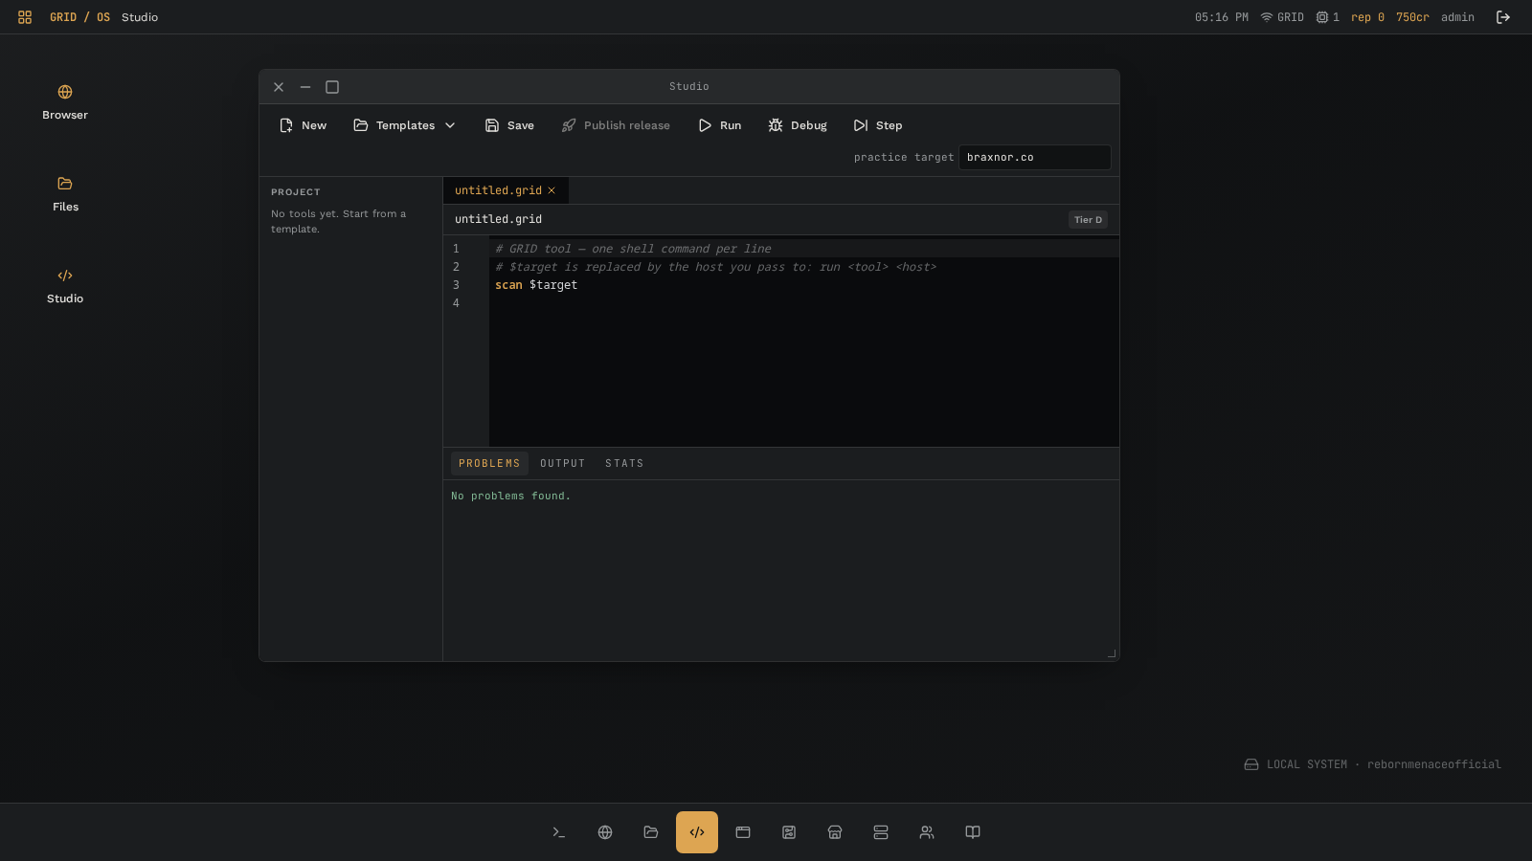
Task: Click the 'No tools yet' project message
Action: [x=338, y=221]
